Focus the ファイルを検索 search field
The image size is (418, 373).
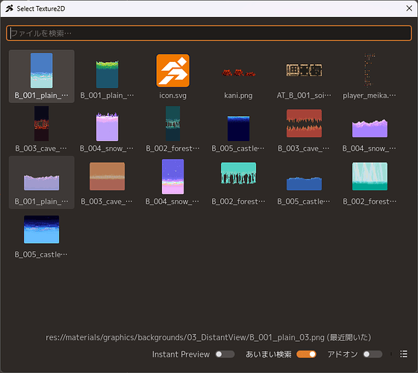point(209,34)
